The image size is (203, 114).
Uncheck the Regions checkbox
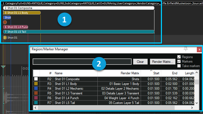[179, 57]
